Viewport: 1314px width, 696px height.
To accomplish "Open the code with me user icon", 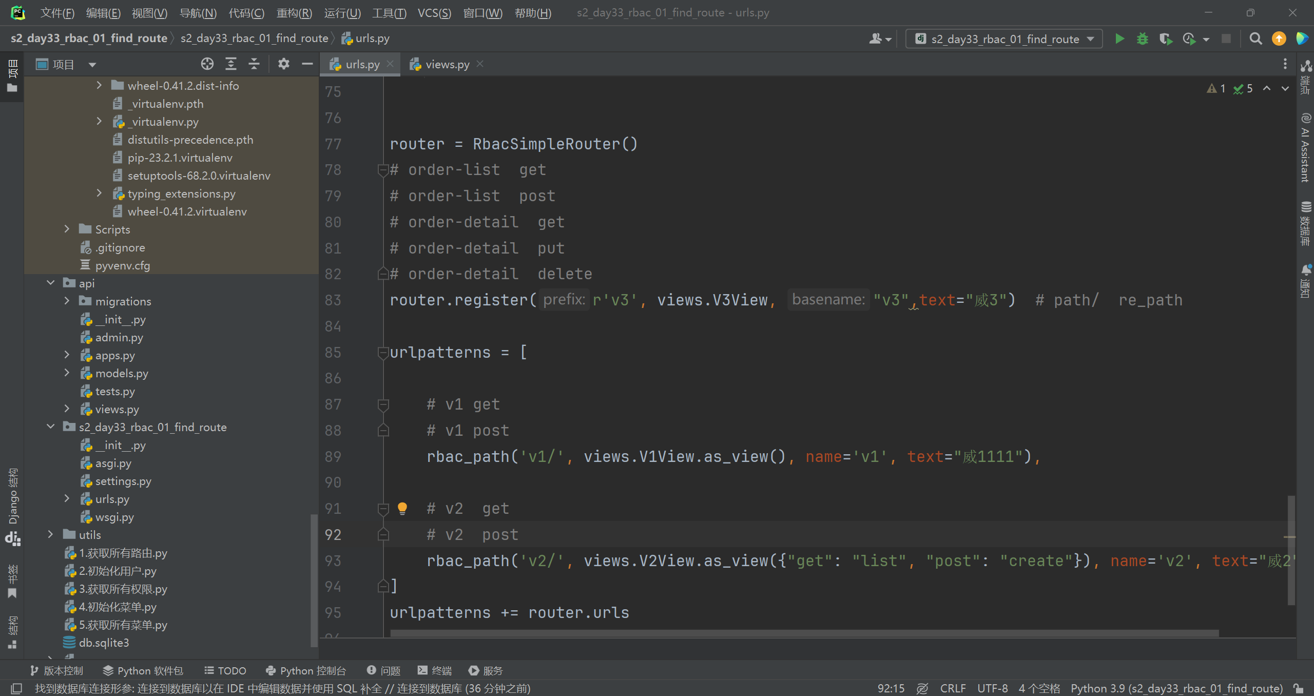I will pyautogui.click(x=880, y=39).
